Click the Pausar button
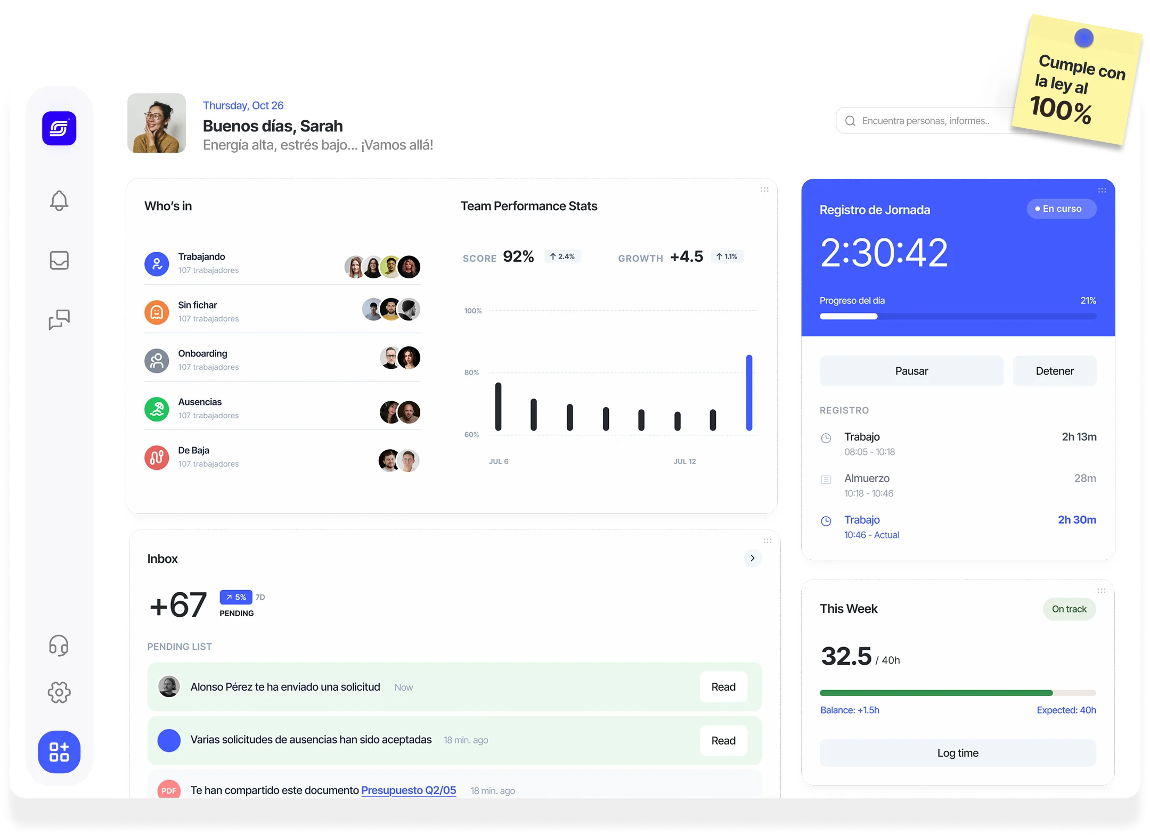The width and height of the screenshot is (1150, 836). (x=911, y=371)
